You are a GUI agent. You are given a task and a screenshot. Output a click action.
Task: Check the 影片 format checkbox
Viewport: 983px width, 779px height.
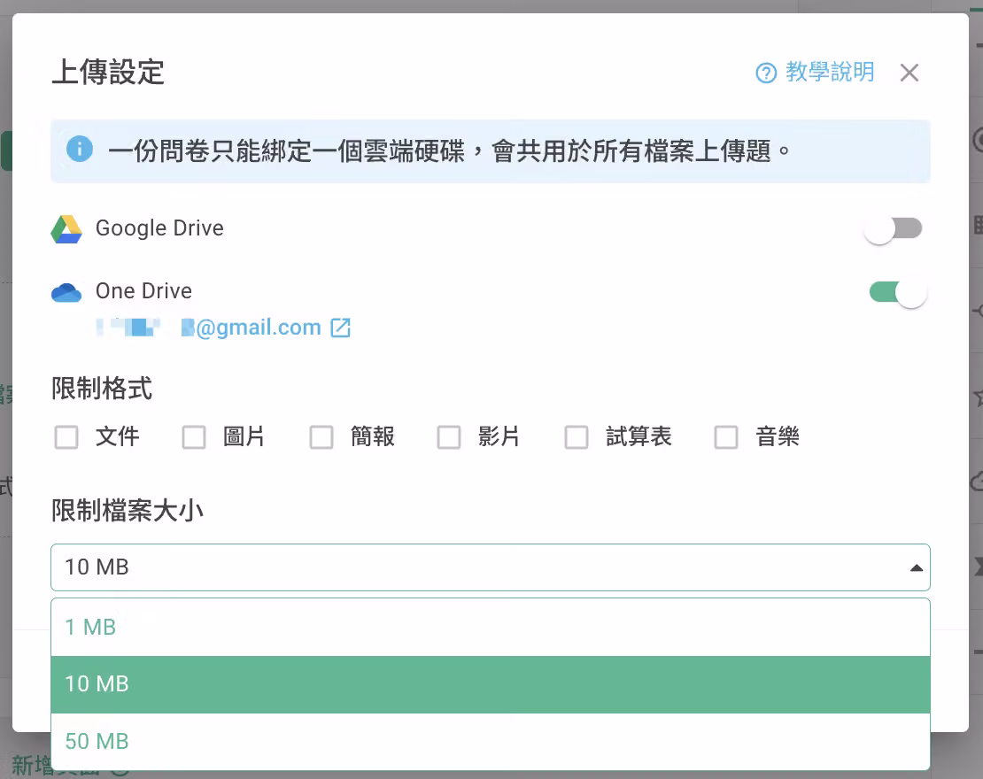449,436
